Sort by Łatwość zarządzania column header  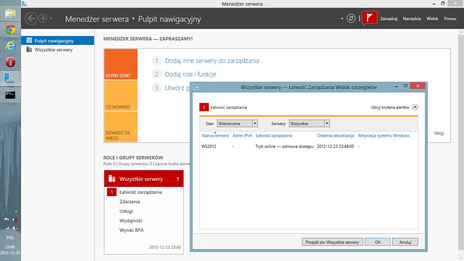274,136
